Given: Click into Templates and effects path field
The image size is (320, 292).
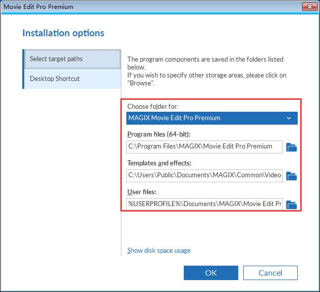Looking at the screenshot, I should click(205, 176).
